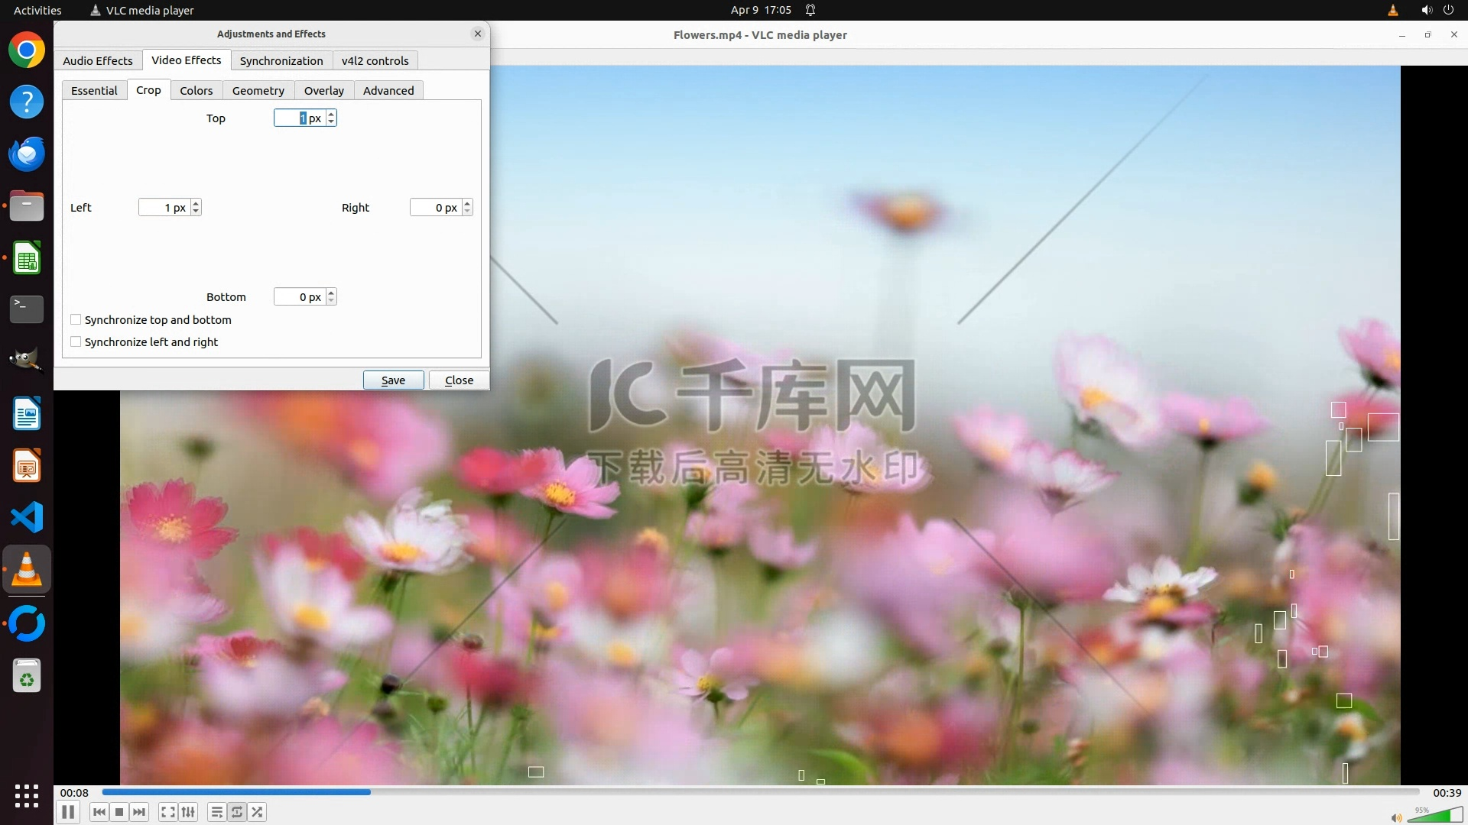Toggle loop repeat mode
The width and height of the screenshot is (1468, 825).
[237, 812]
